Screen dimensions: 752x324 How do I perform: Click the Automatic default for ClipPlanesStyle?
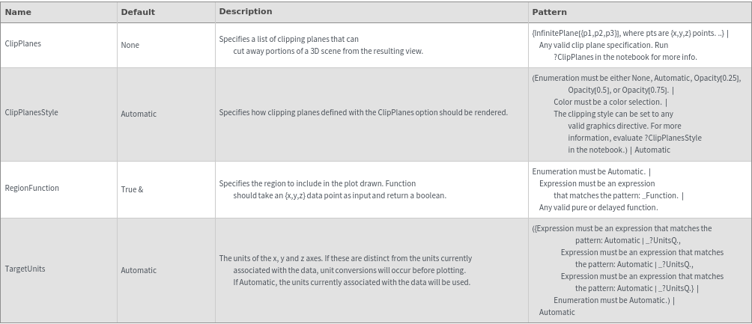139,114
